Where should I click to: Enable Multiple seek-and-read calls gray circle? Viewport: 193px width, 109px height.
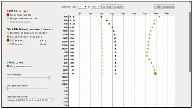pyautogui.click(x=8, y=18)
